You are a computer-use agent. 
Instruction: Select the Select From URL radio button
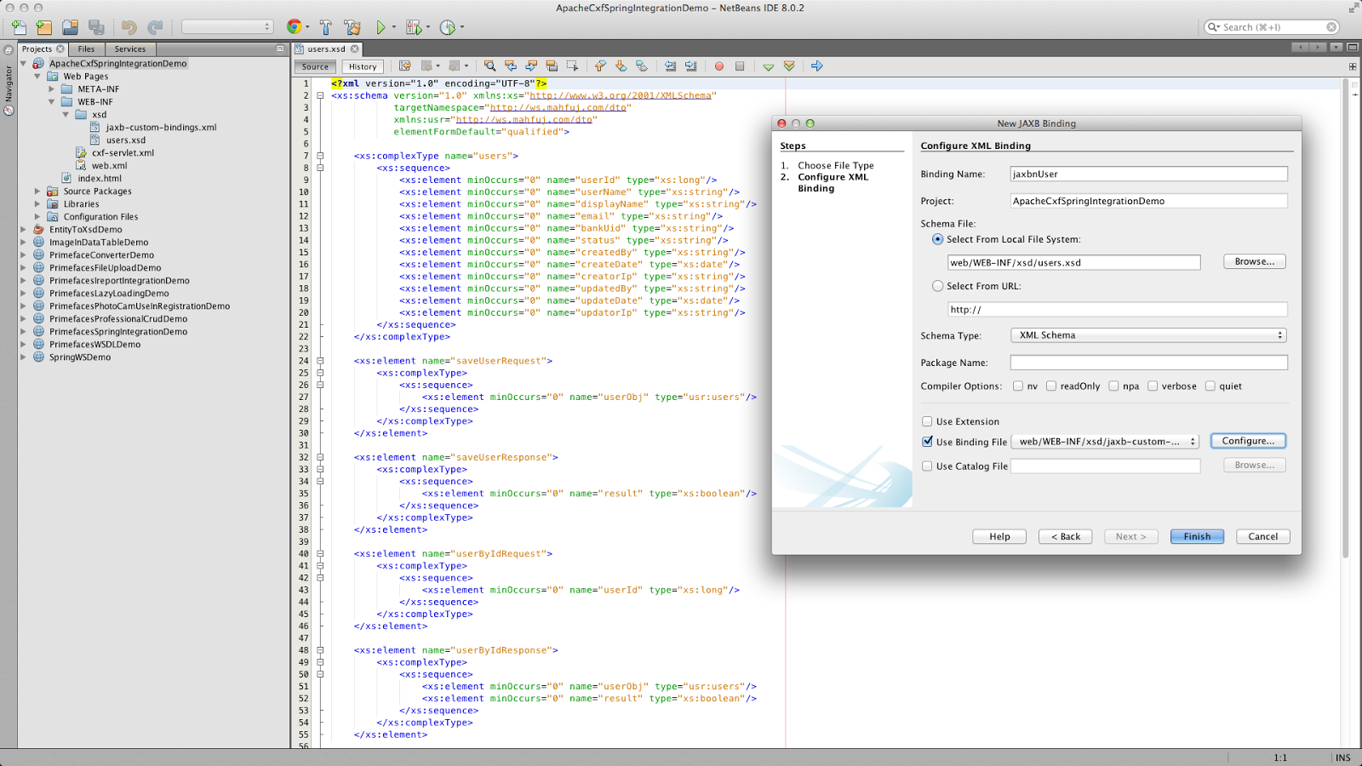[x=936, y=286]
